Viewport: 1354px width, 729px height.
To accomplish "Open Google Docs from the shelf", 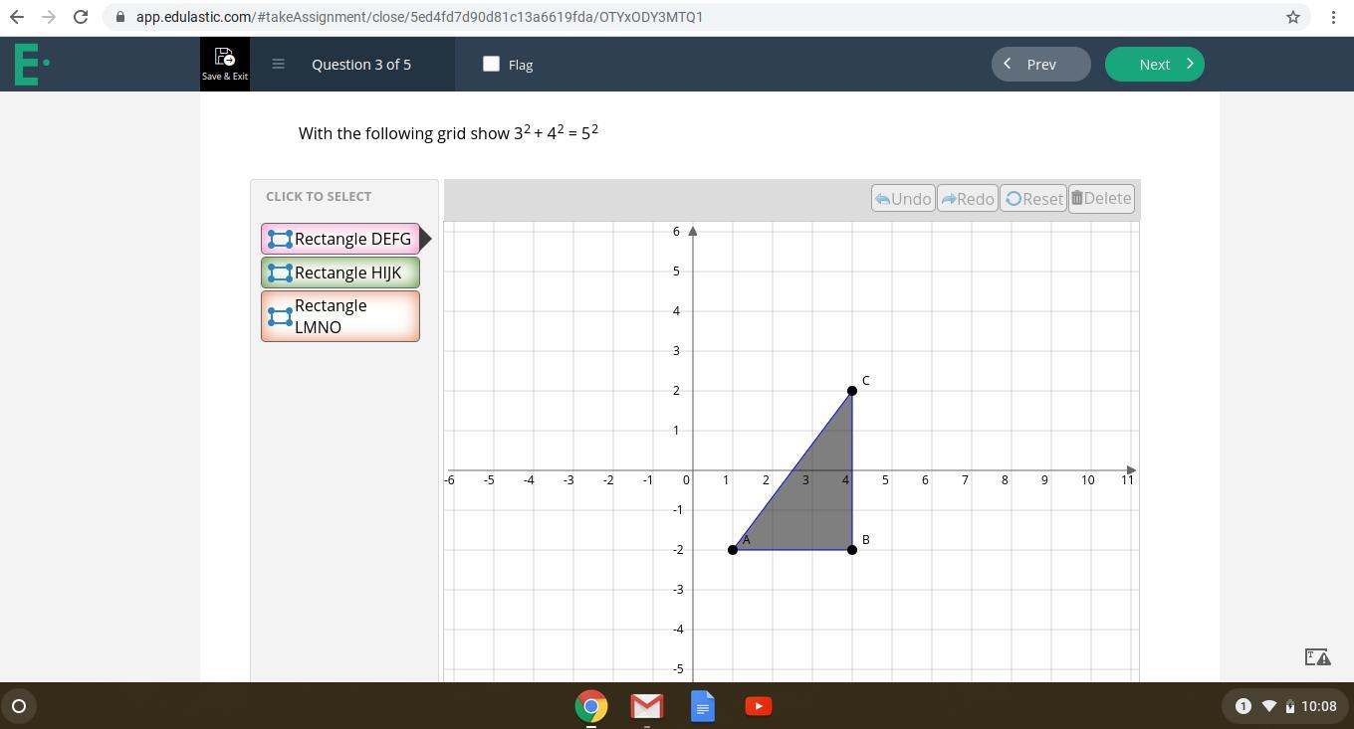I will [703, 706].
